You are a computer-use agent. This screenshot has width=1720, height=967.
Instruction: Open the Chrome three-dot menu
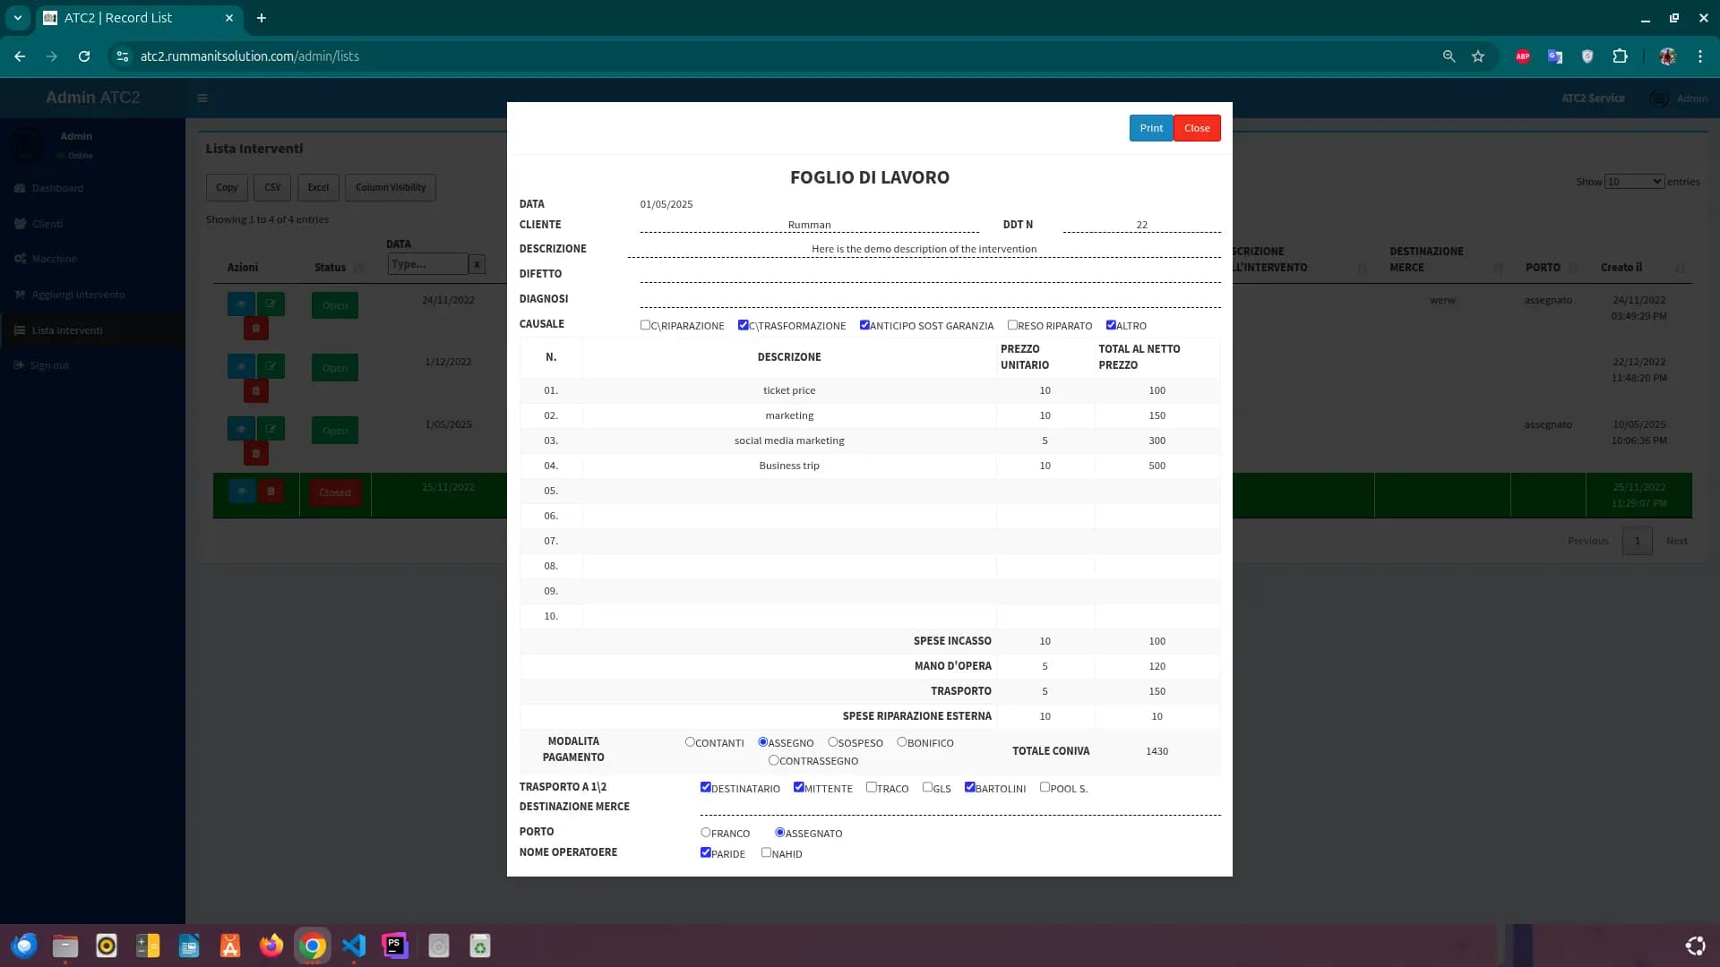coord(1700,56)
